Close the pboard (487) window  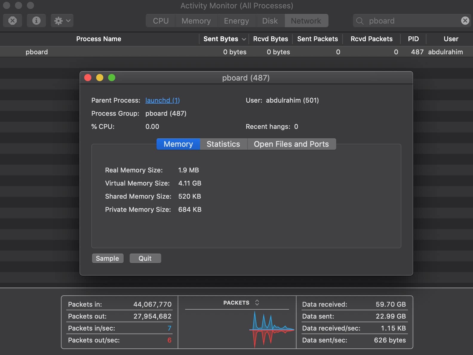pyautogui.click(x=88, y=78)
